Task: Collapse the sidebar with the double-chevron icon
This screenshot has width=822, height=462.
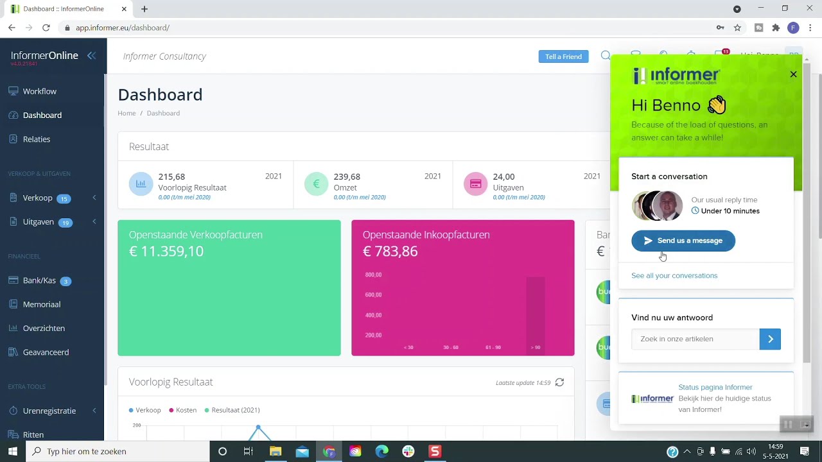Action: 91,56
